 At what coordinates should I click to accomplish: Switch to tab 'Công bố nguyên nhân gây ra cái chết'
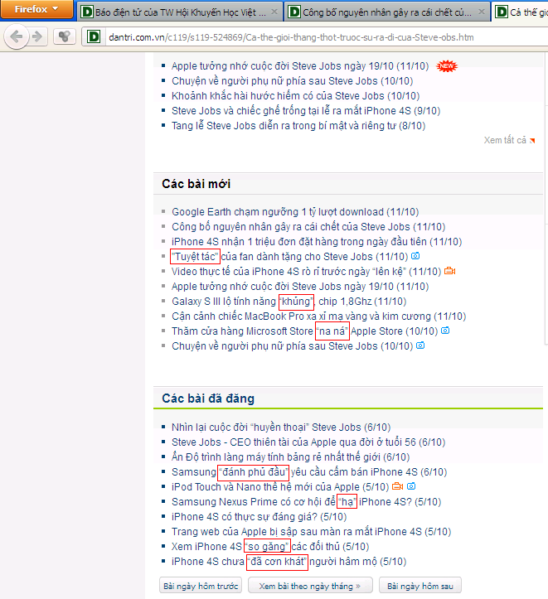pos(387,12)
